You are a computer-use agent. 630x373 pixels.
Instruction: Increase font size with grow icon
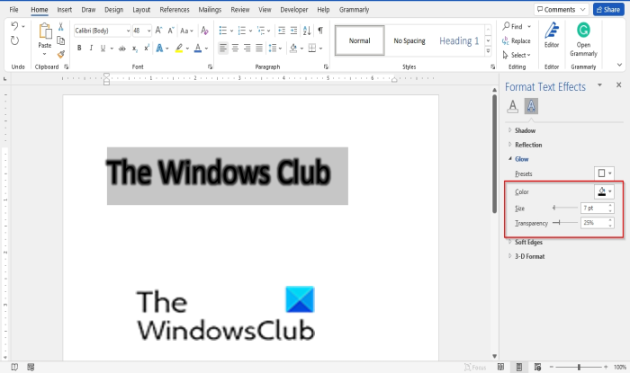(x=158, y=31)
